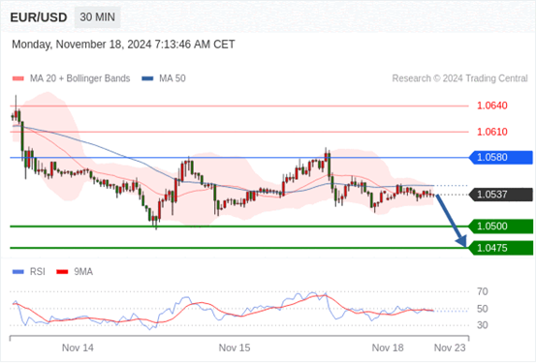
Task: Select the black 1.0537 current price tag
Action: [x=501, y=195]
